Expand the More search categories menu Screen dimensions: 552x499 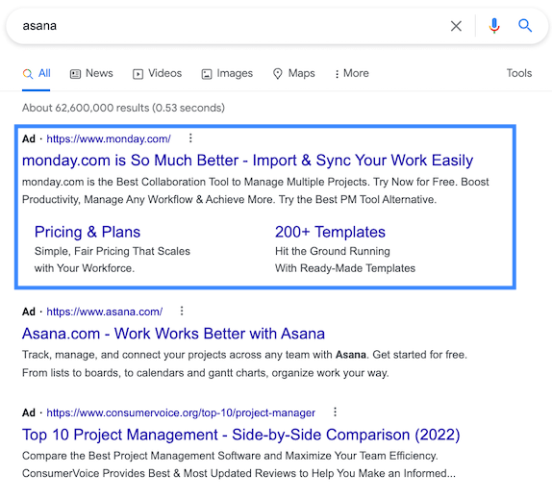coord(352,73)
